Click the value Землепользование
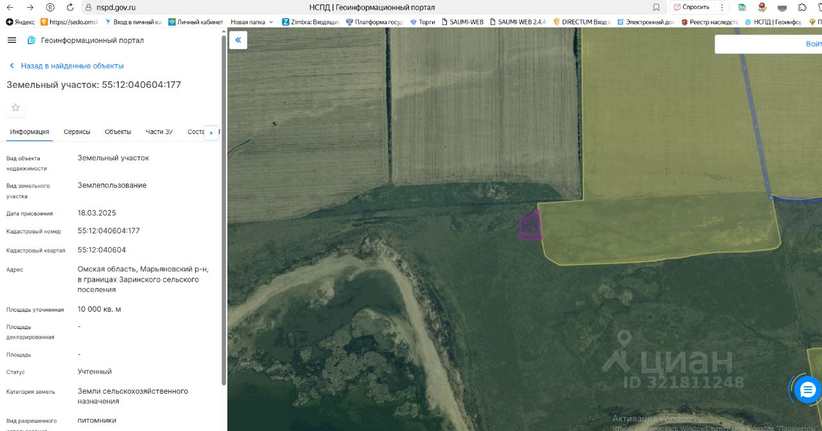The width and height of the screenshot is (822, 431). [x=112, y=185]
